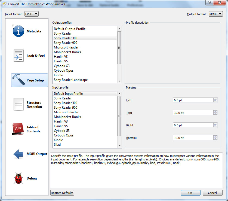Select Sony Reader 300 output profile
This screenshot has height=201, width=228.
[85, 38]
